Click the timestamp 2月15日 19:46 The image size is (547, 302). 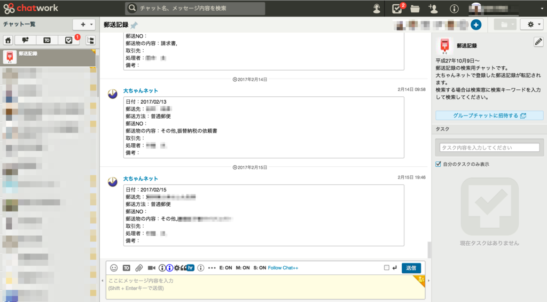(412, 177)
